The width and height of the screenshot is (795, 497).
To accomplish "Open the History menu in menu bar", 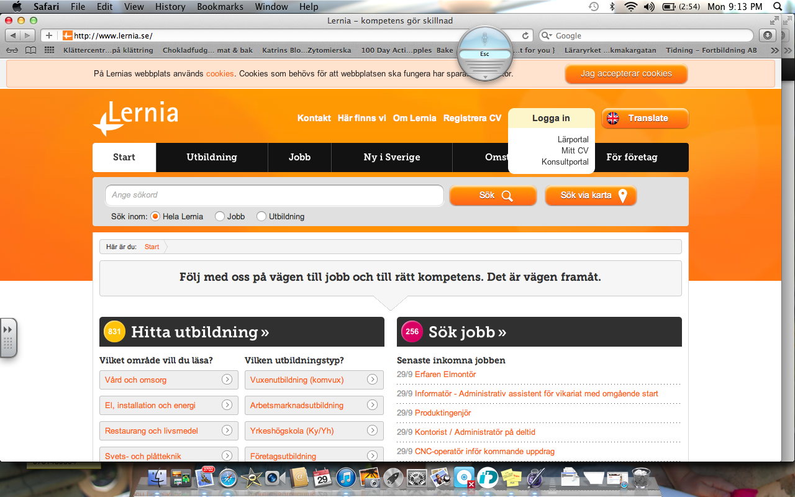I will click(x=170, y=7).
